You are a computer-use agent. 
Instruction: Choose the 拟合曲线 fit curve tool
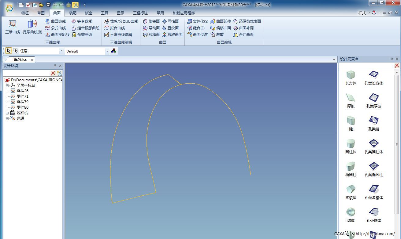114,28
